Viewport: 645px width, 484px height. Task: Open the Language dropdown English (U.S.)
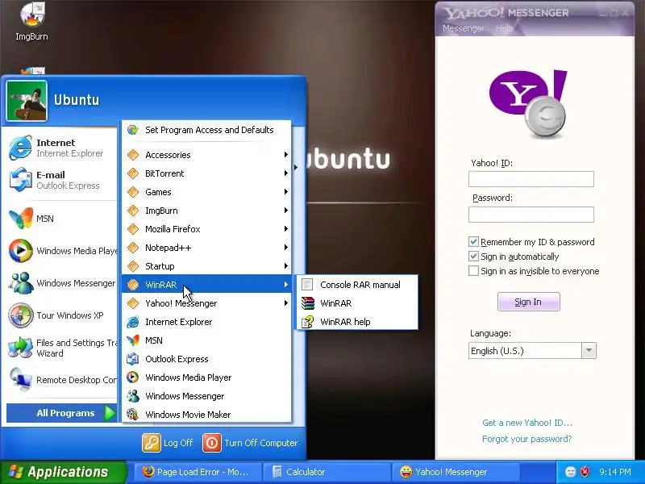coord(532,351)
